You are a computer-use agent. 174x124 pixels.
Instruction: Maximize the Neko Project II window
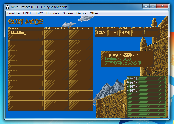[153, 6]
